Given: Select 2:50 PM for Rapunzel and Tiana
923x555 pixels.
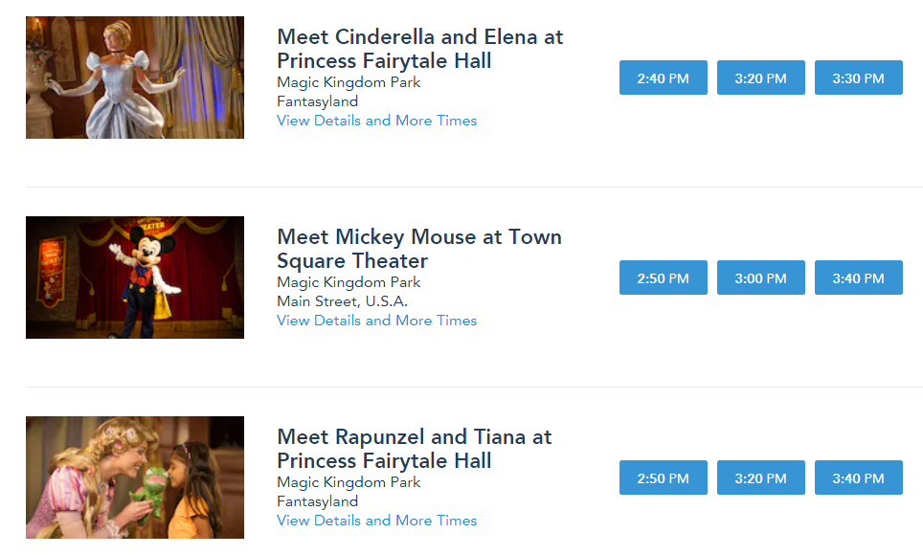Looking at the screenshot, I should pyautogui.click(x=664, y=477).
